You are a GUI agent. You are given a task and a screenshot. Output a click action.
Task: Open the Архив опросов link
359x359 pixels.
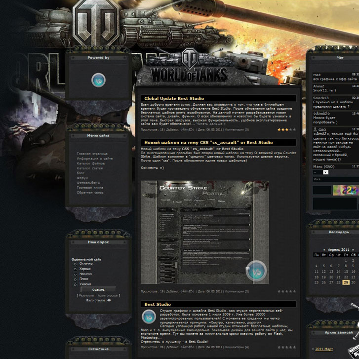[x=107, y=296]
